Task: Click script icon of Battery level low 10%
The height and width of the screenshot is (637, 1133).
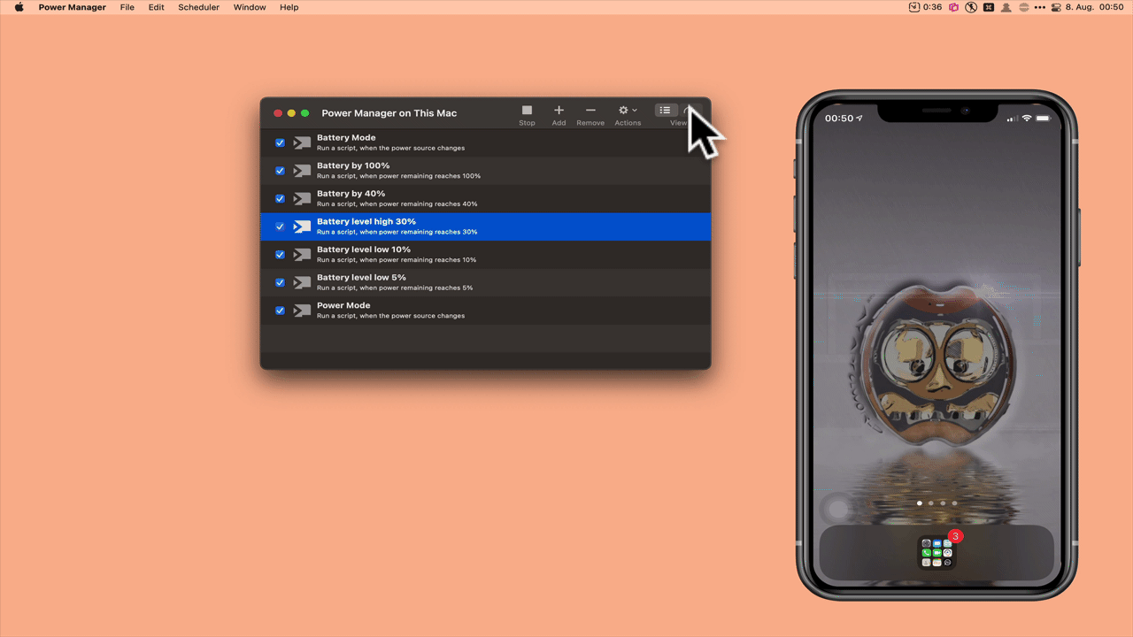Action: click(302, 255)
